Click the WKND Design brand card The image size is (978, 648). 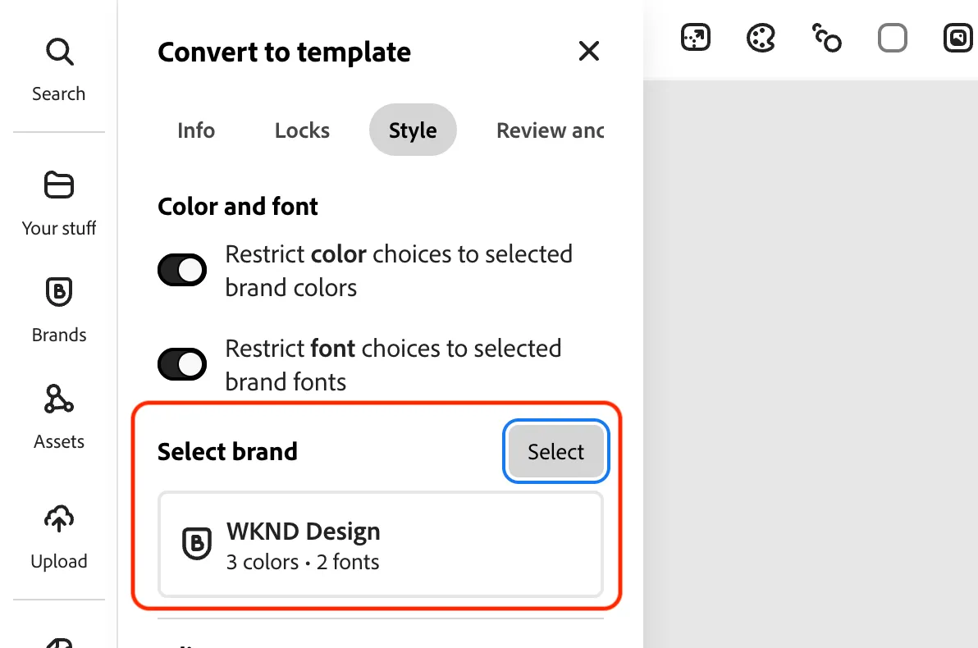[381, 545]
